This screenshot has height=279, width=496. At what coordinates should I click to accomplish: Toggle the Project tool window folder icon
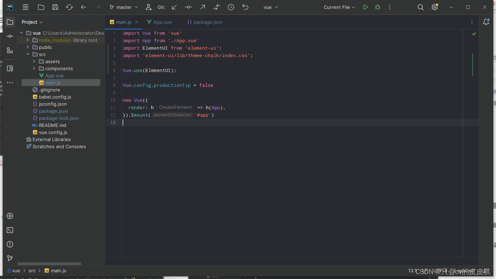pos(10,22)
